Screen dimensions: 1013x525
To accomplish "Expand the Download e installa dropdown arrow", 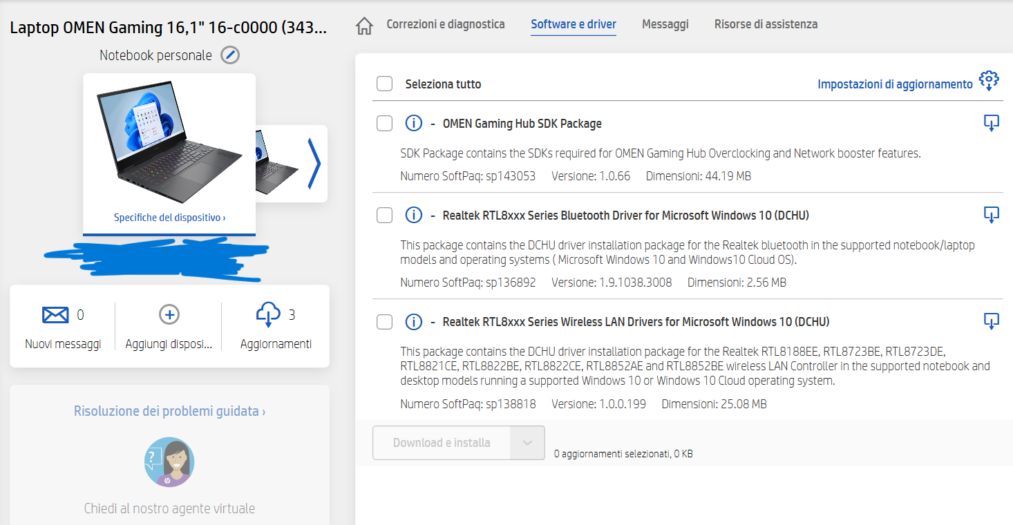I will pos(527,443).
